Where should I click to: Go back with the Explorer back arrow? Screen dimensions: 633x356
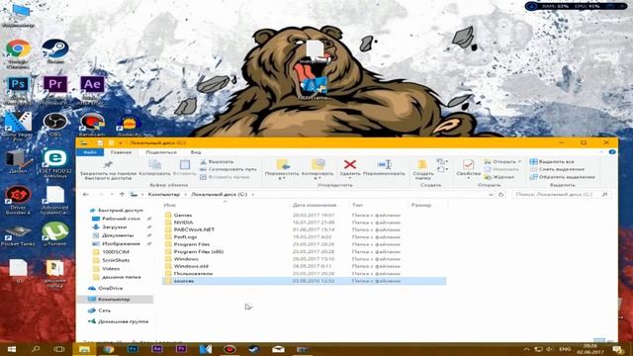(86, 195)
